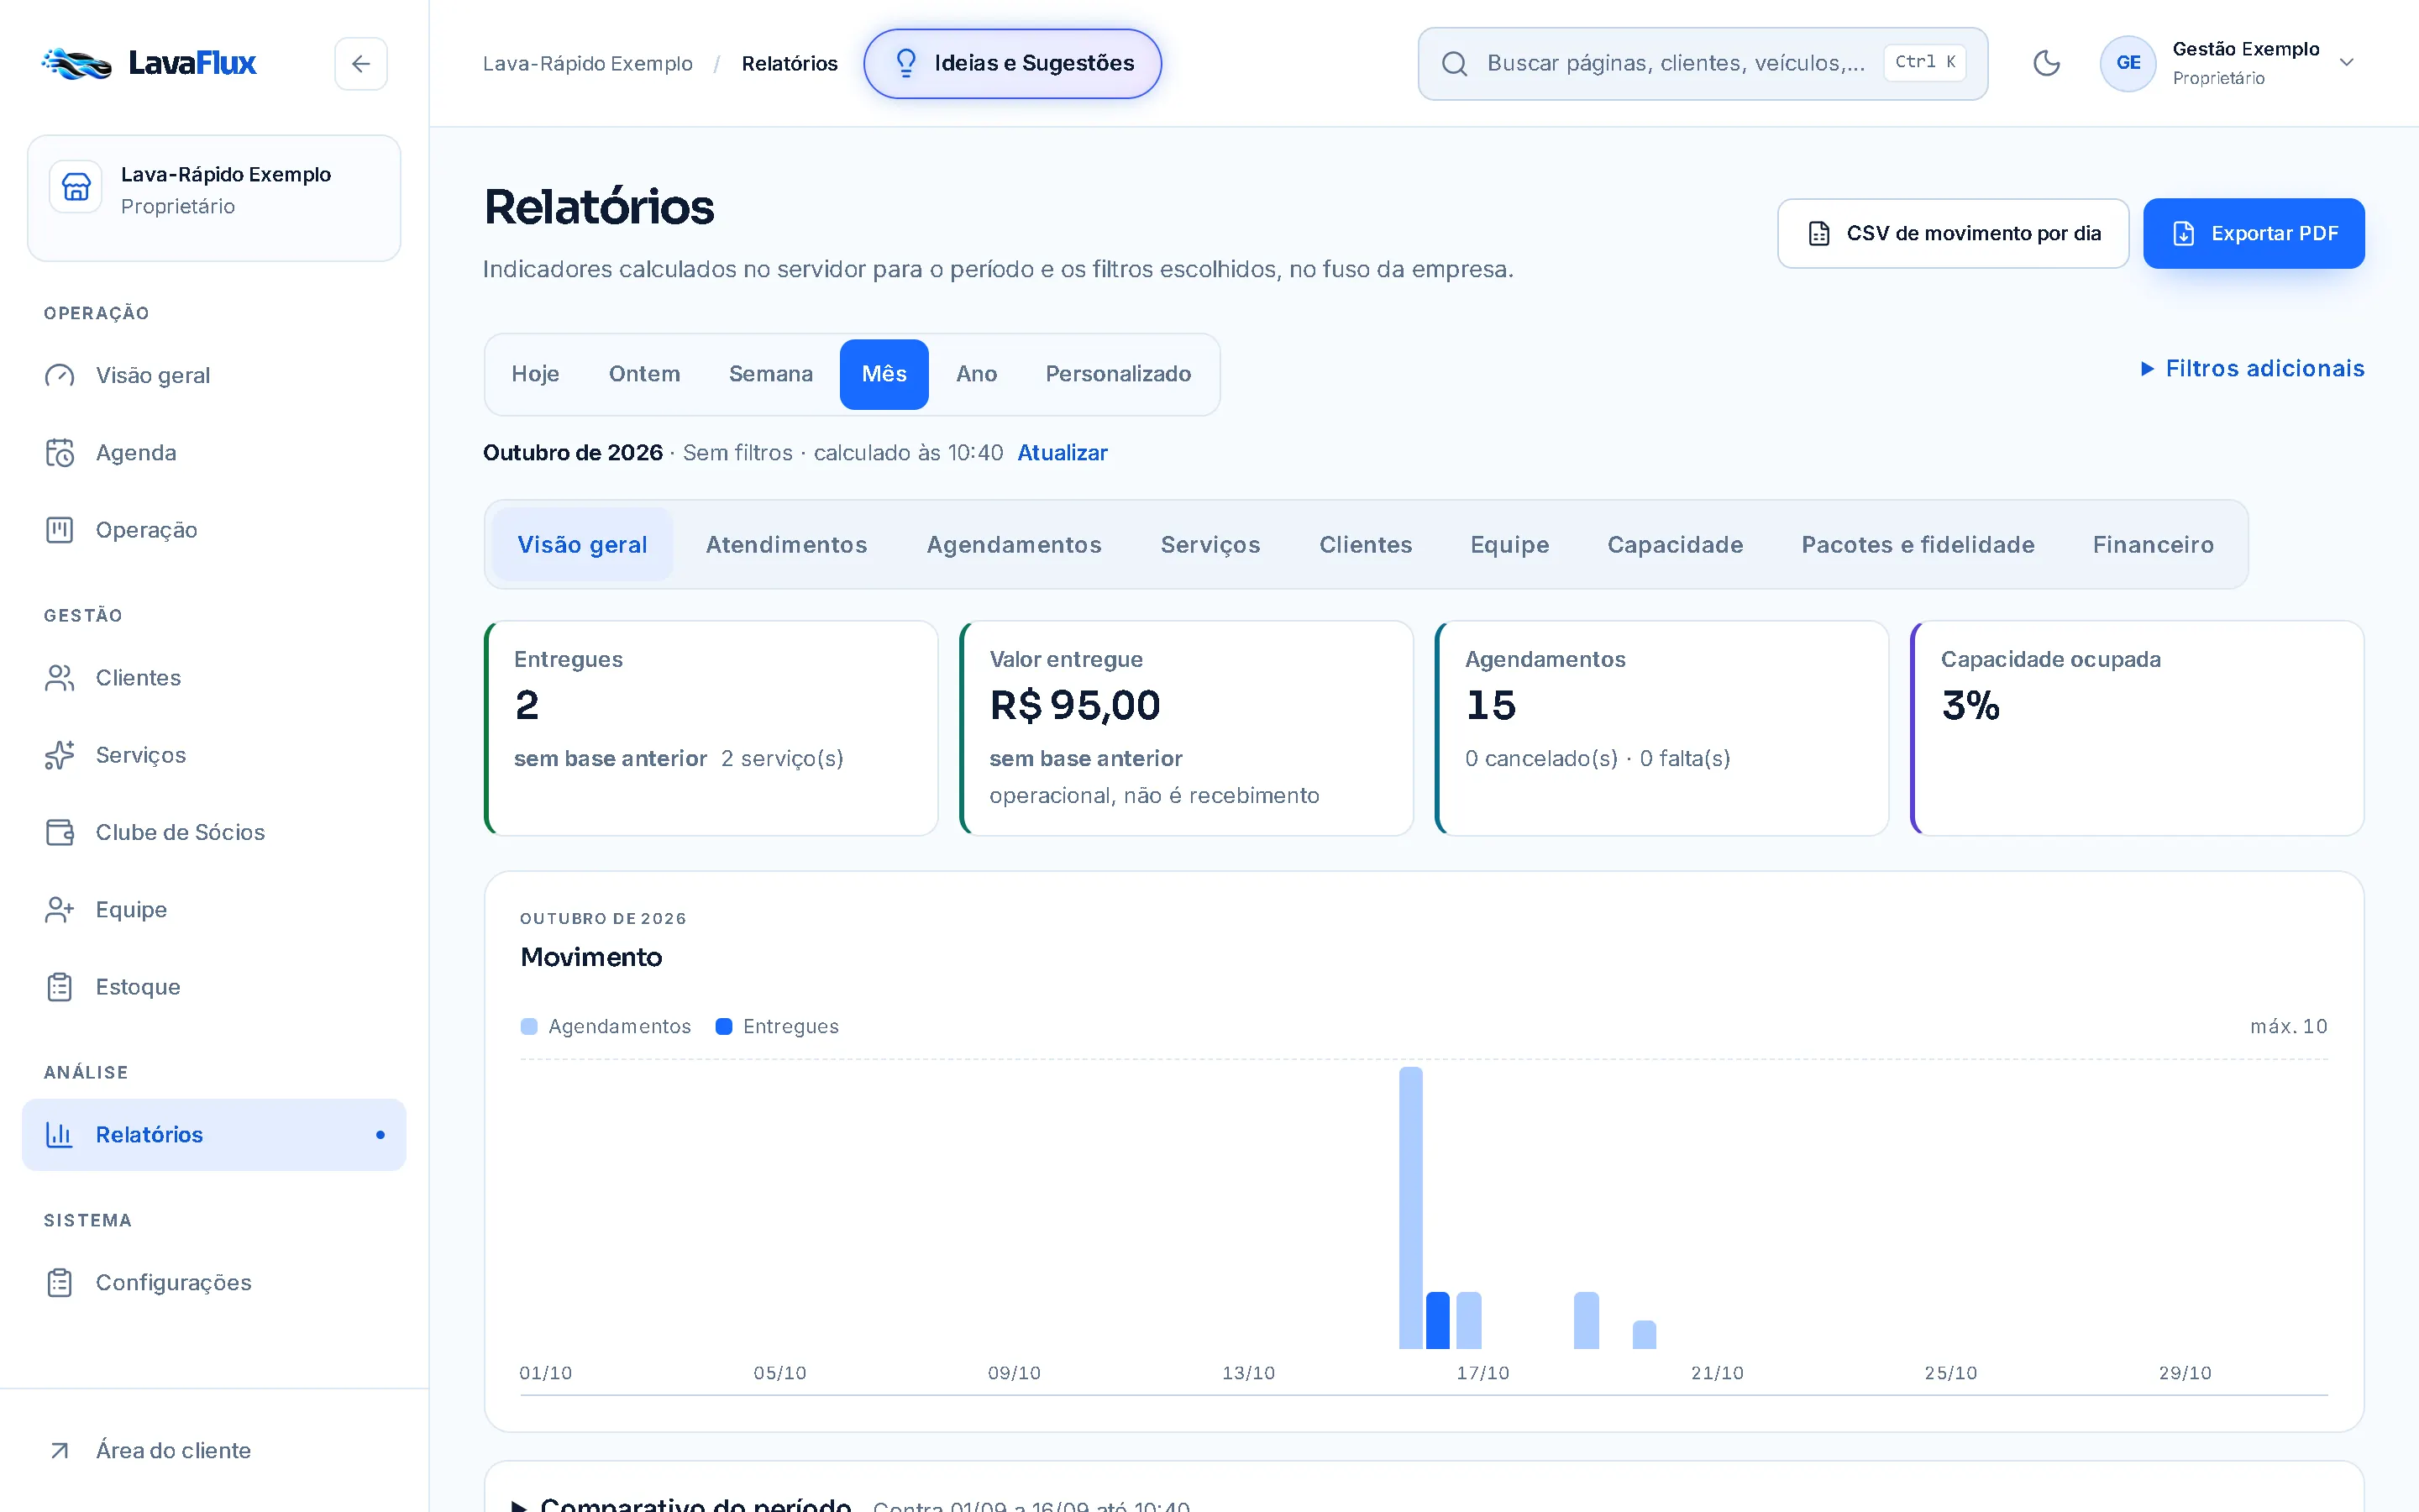
Task: Select the Ontem period
Action: [645, 374]
